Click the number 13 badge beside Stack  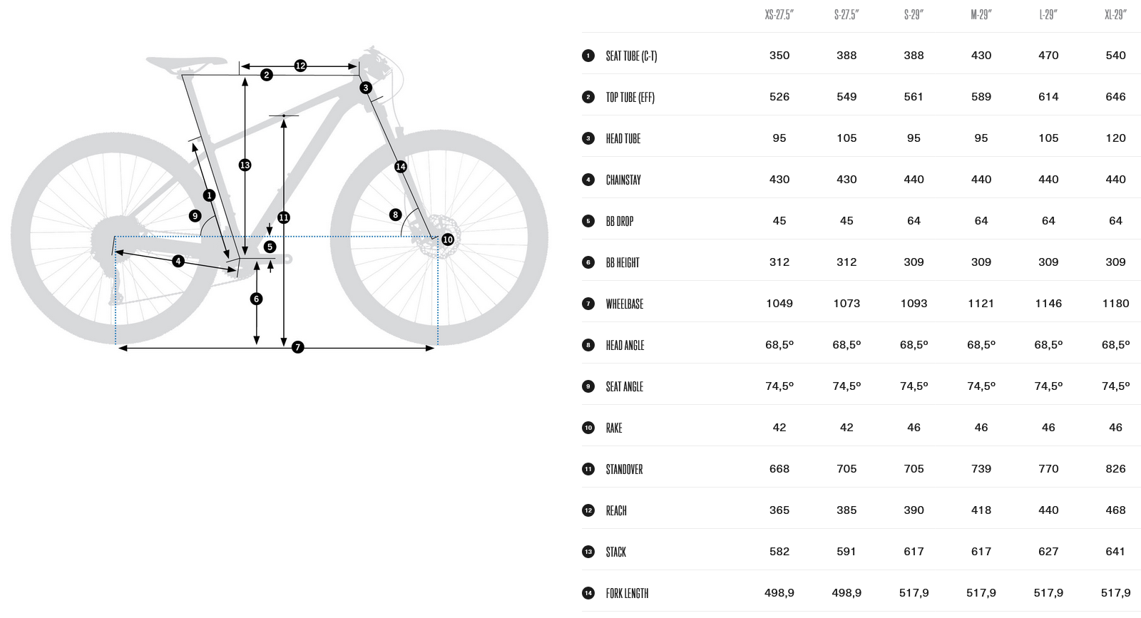point(588,552)
